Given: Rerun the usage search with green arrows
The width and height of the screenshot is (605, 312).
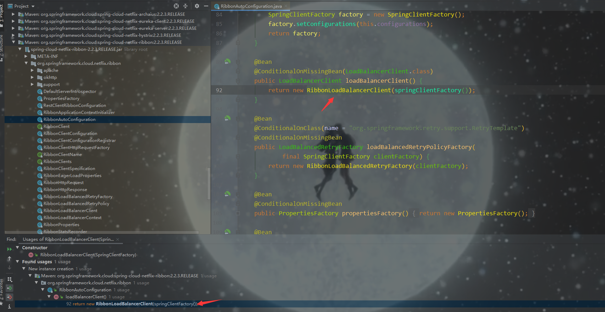Looking at the screenshot, I should (9, 249).
